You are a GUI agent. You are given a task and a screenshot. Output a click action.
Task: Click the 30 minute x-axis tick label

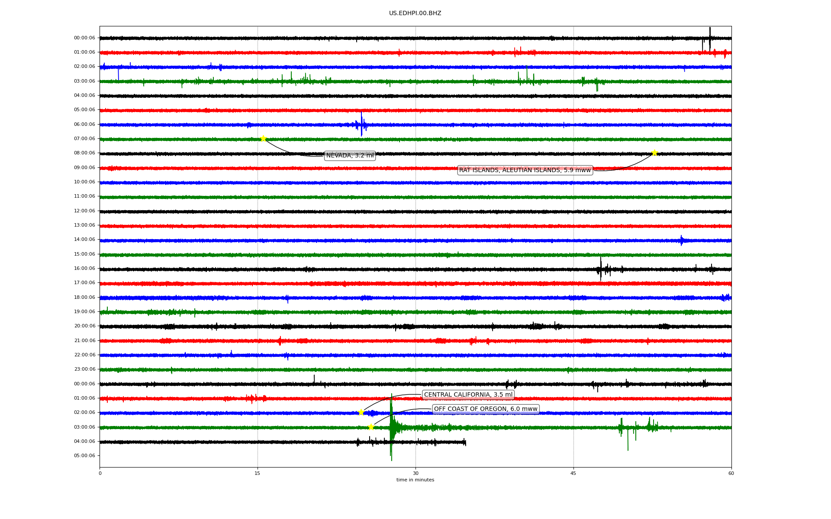pos(415,473)
